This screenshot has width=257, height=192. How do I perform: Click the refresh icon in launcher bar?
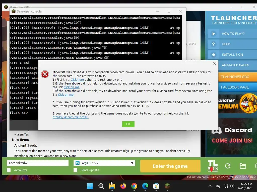pyautogui.click(x=228, y=166)
